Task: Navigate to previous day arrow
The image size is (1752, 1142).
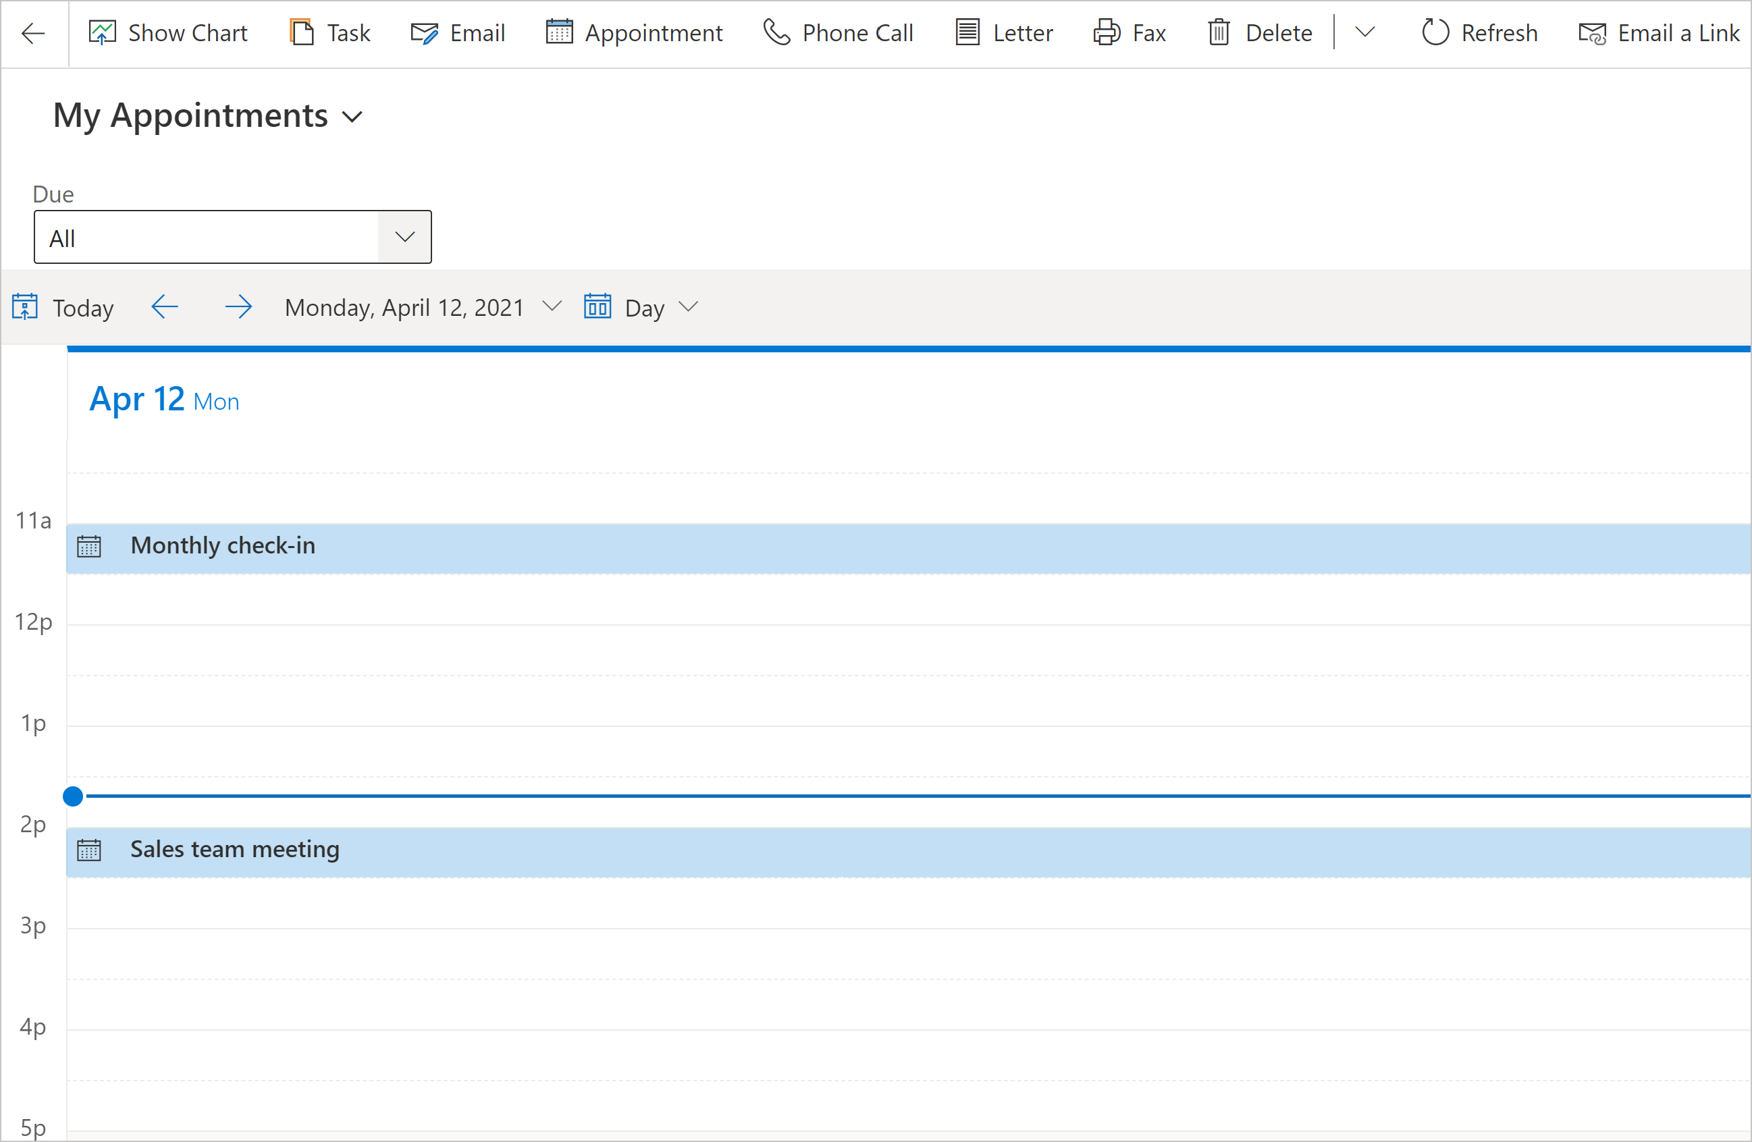Action: click(163, 306)
